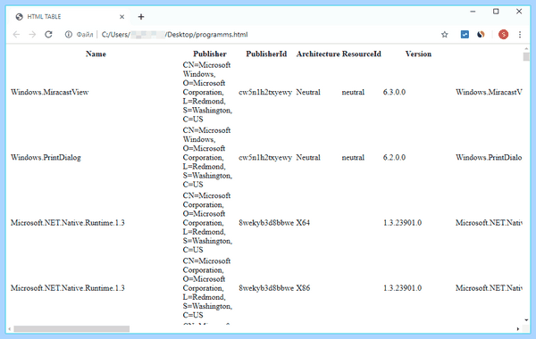Open the Chrome three-dot menu

pos(520,35)
